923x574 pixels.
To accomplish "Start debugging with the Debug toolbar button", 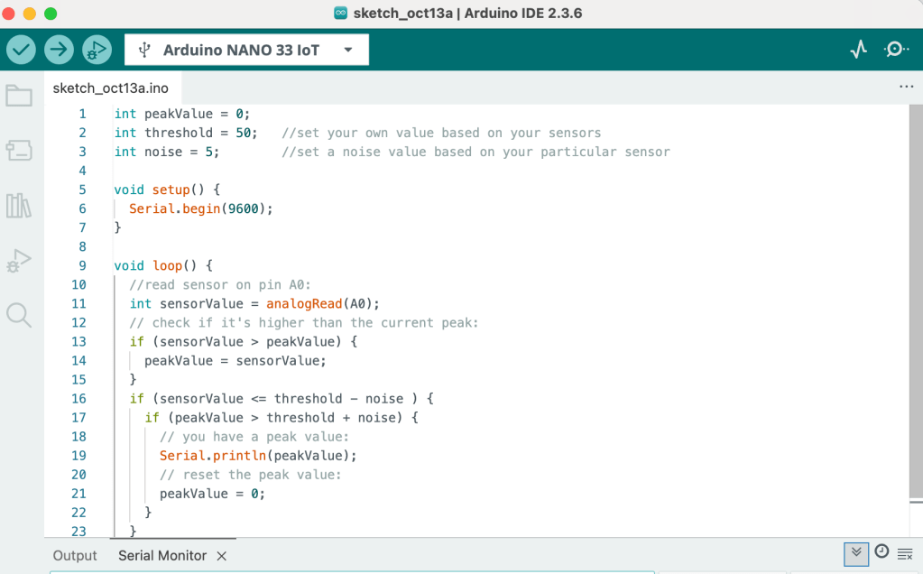I will coord(96,50).
